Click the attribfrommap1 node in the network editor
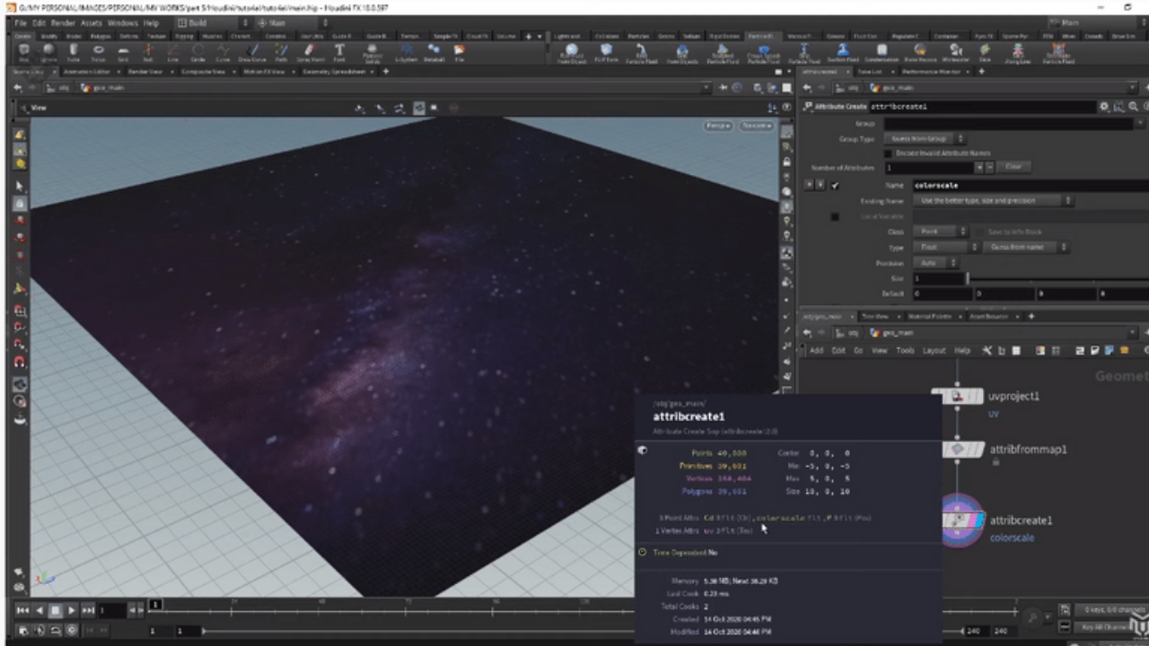This screenshot has height=646, width=1149. [x=963, y=450]
